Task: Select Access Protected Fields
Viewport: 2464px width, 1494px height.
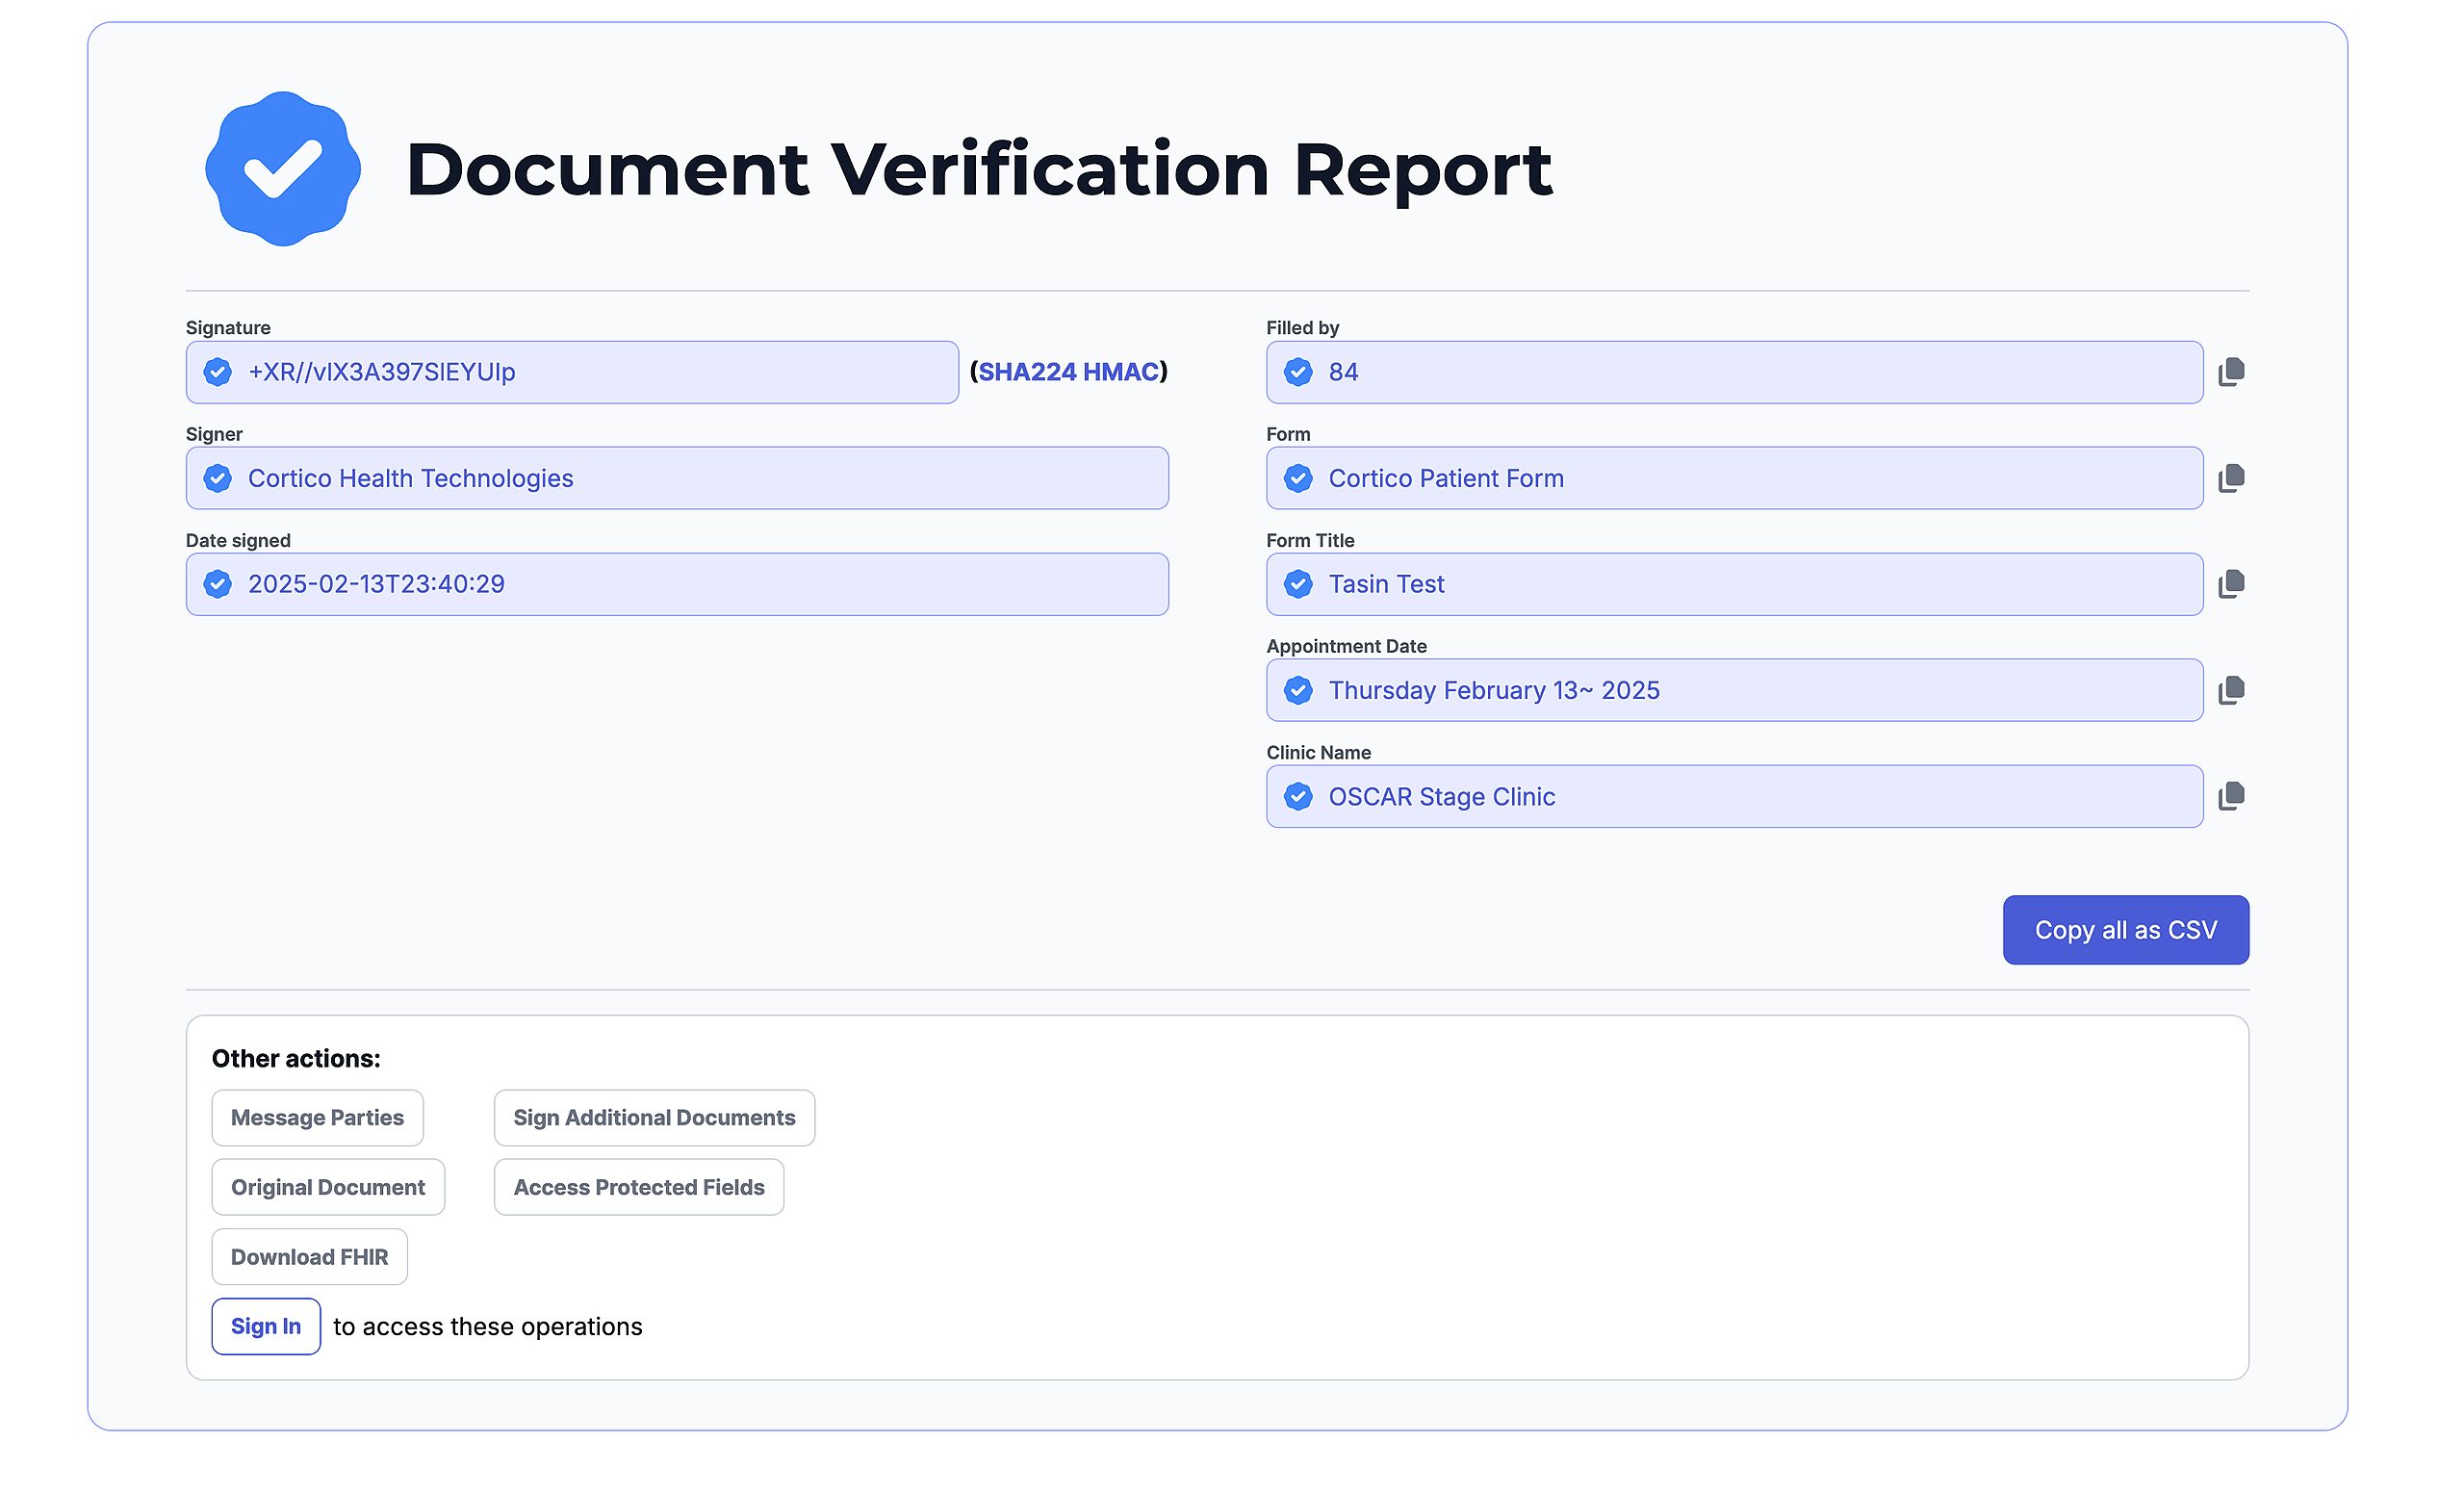Action: 638,1187
